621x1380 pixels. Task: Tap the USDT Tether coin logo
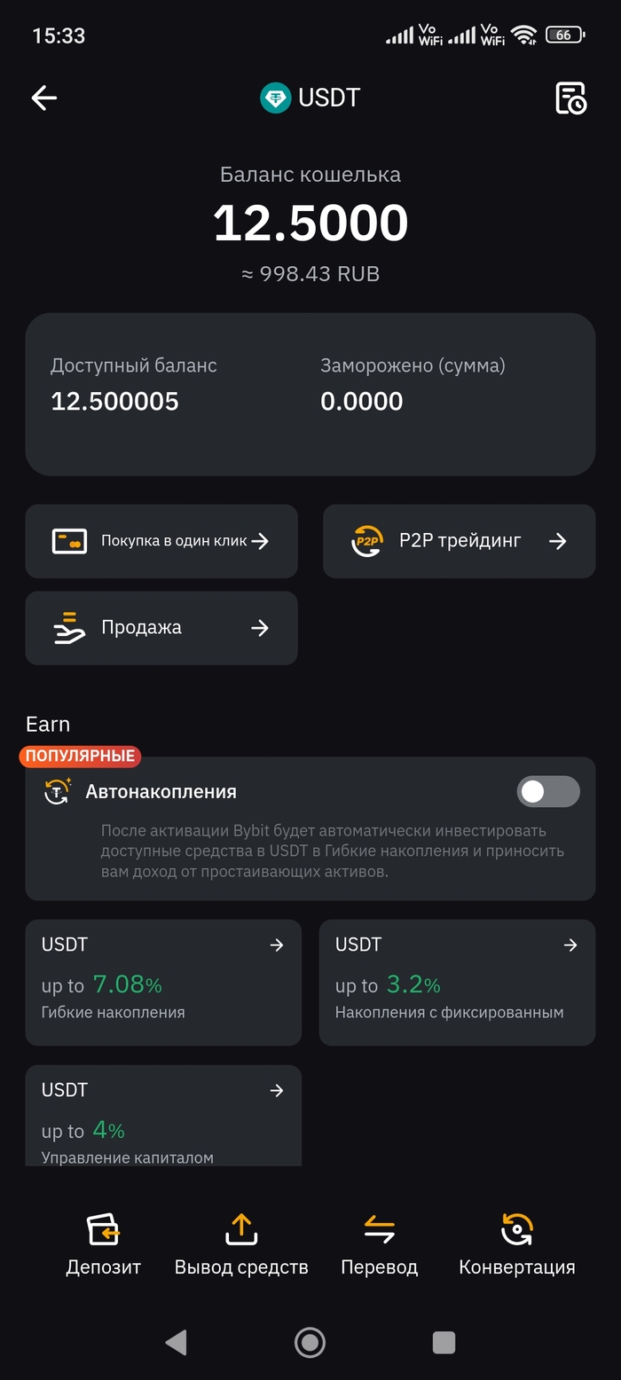(x=275, y=98)
